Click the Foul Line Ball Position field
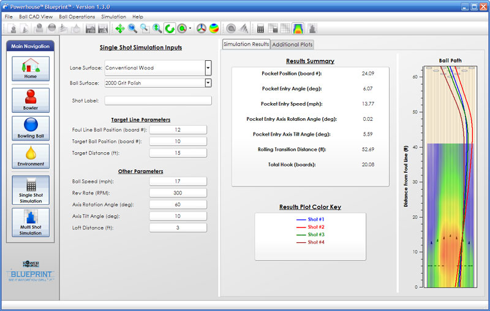This screenshot has width=490, height=311. tap(178, 129)
